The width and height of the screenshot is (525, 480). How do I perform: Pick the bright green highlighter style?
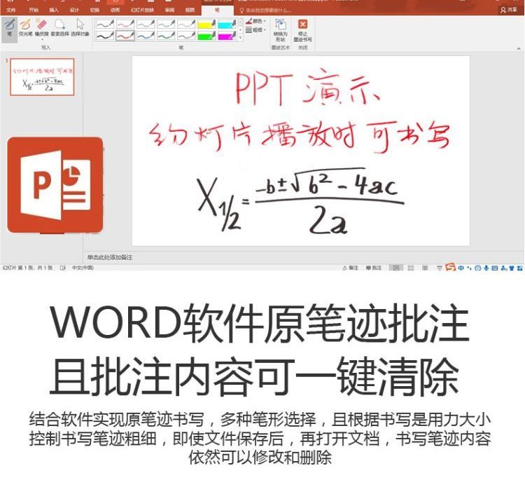[x=206, y=36]
